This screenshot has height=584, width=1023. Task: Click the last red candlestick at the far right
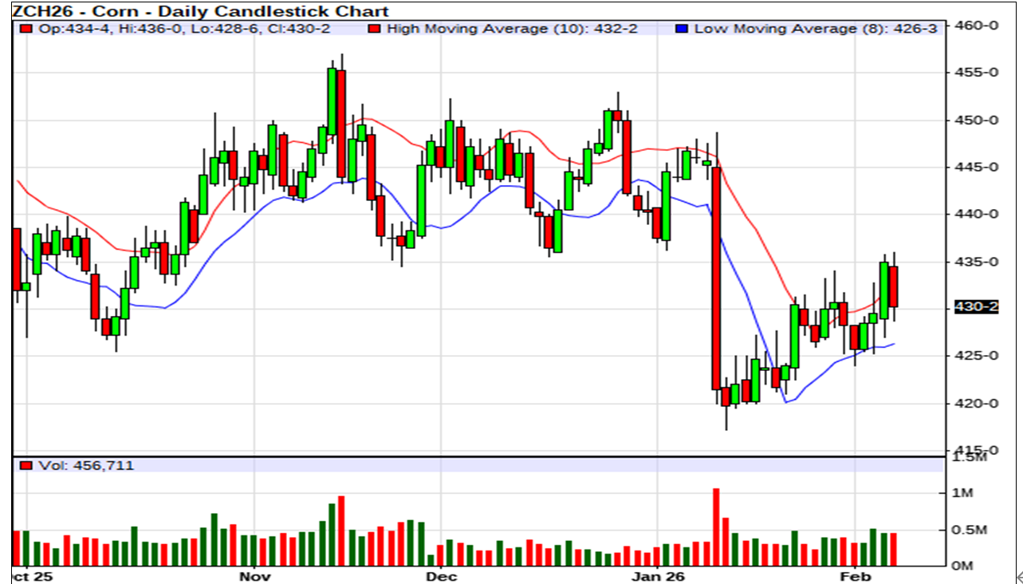click(x=894, y=286)
